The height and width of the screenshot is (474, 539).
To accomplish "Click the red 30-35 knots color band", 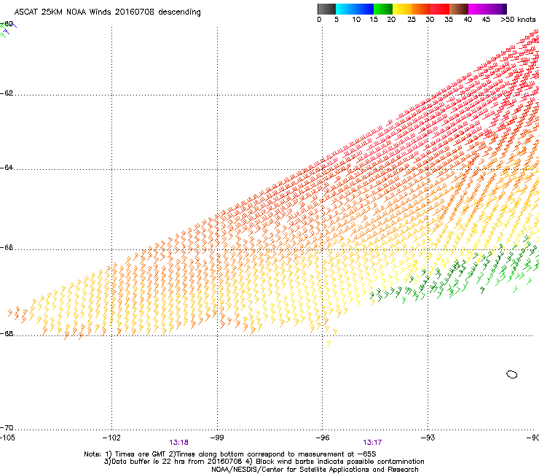I will point(440,9).
